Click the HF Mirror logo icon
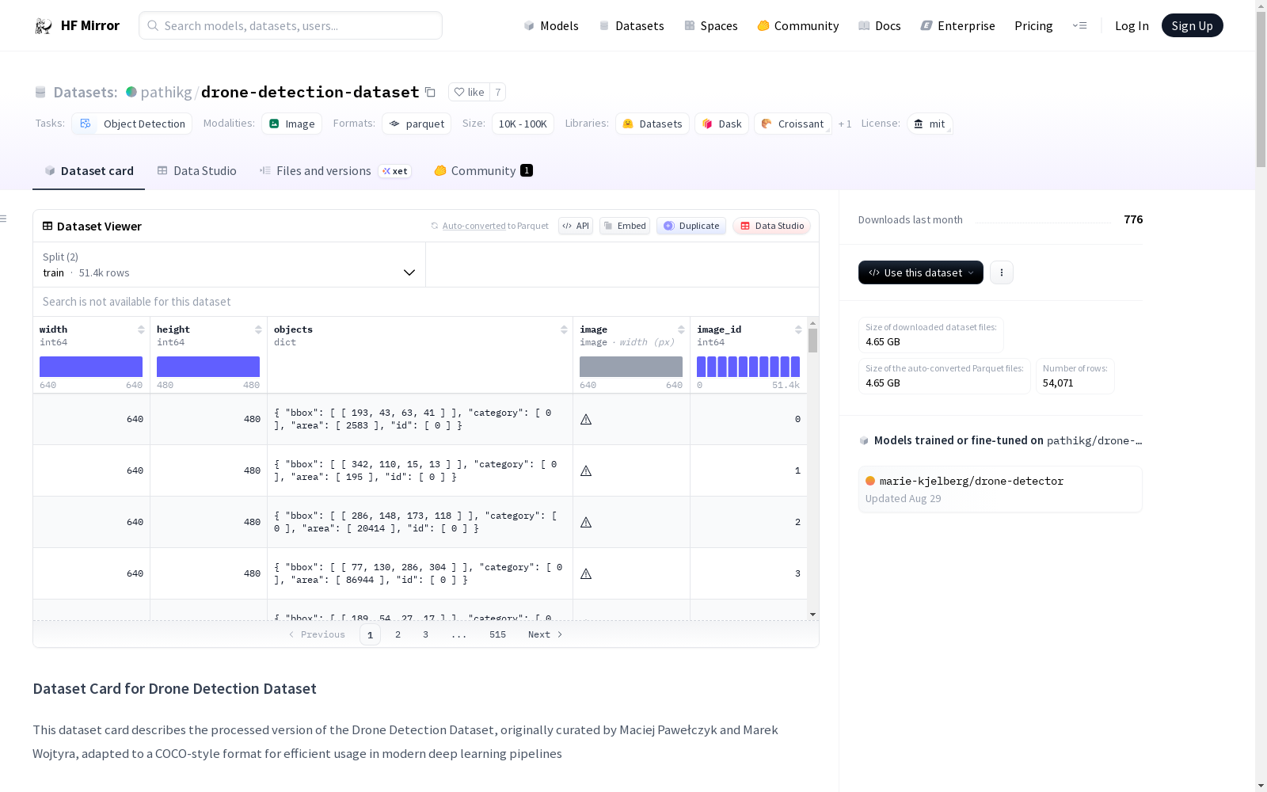Screen dimensions: 1267x792 pos(44,26)
